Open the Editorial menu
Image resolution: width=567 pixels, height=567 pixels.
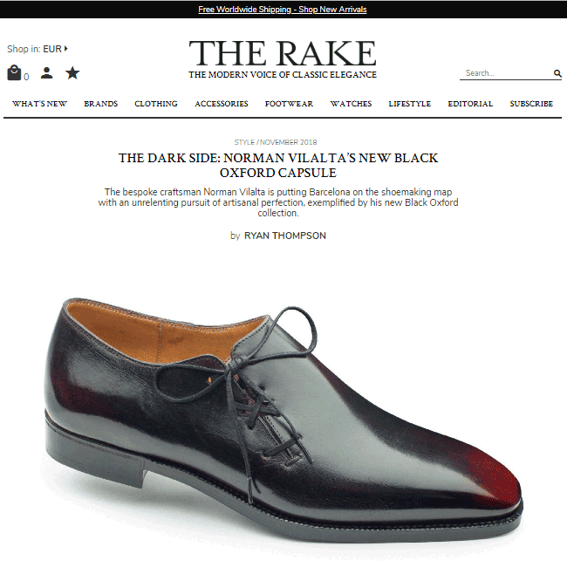click(470, 104)
